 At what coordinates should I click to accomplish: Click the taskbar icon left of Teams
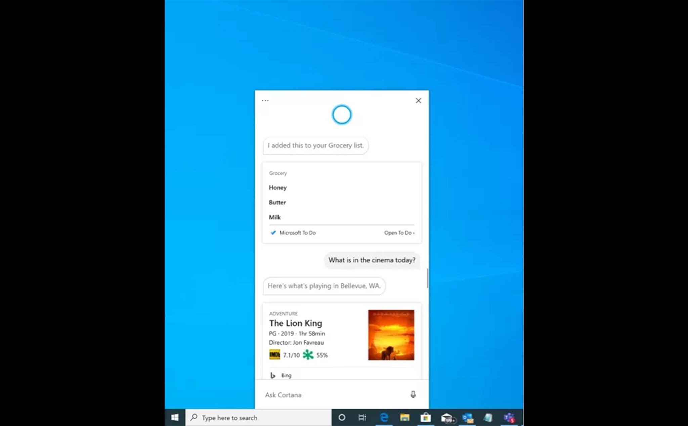[488, 418]
